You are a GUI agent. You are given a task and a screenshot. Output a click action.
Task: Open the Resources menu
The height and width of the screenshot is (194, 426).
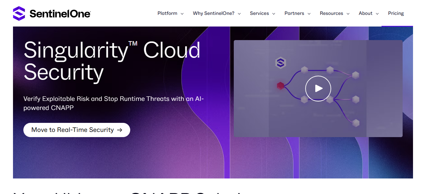(332, 13)
